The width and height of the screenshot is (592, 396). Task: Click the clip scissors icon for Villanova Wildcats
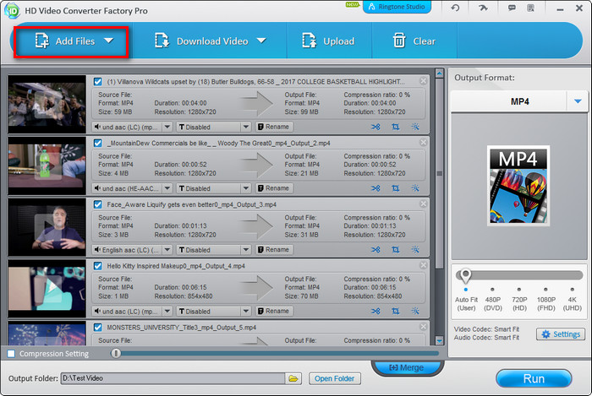pos(375,127)
